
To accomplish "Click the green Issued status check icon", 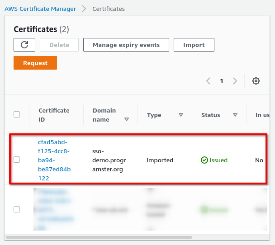I will pos(204,160).
